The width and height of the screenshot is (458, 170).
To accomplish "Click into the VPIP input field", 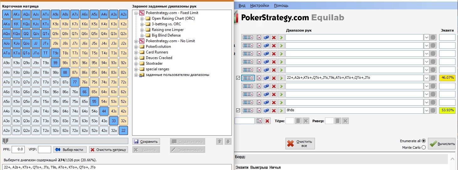I will point(45,150).
